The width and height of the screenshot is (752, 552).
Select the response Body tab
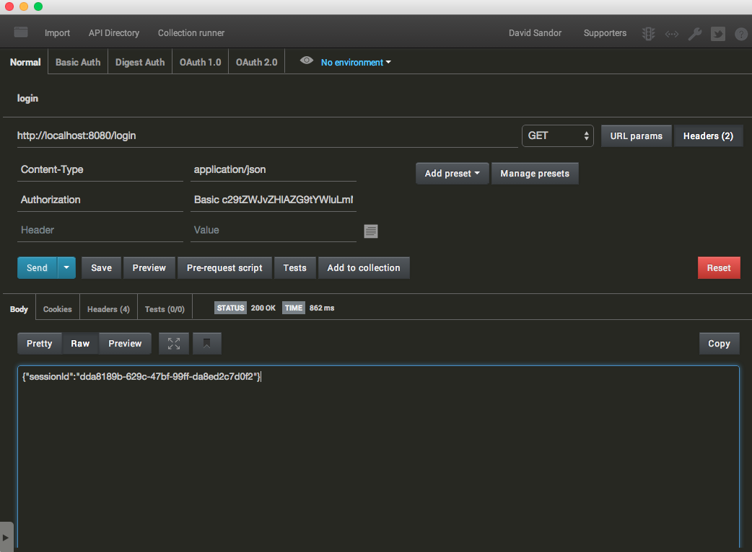[x=19, y=309]
